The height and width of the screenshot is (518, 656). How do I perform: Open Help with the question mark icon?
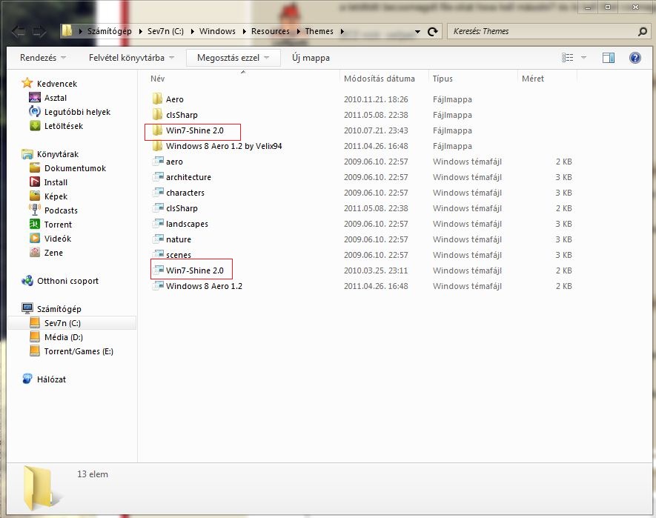click(x=635, y=58)
